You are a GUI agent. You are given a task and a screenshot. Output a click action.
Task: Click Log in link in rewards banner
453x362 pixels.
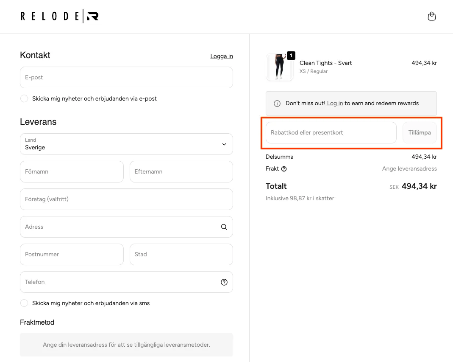pyautogui.click(x=335, y=104)
